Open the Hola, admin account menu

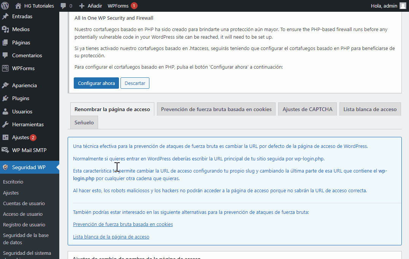click(388, 6)
